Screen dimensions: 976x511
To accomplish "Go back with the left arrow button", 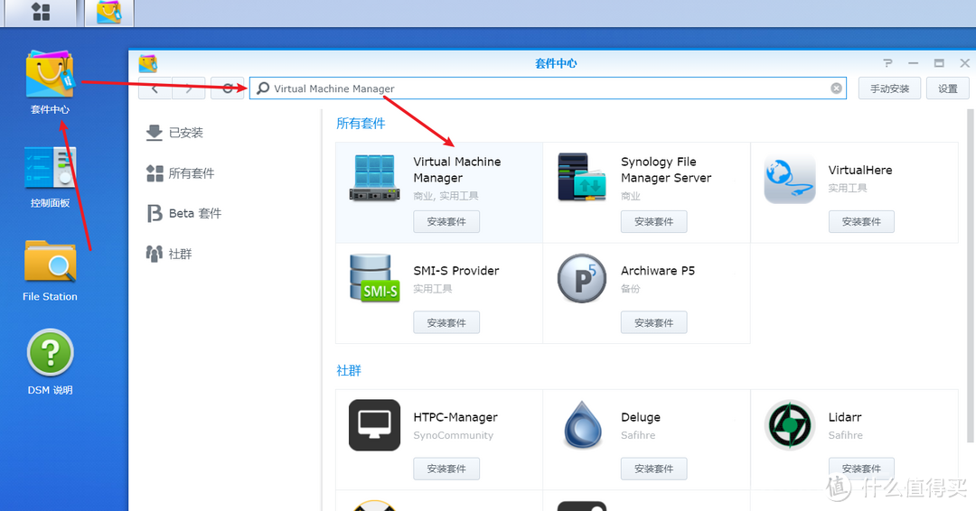I will click(155, 88).
